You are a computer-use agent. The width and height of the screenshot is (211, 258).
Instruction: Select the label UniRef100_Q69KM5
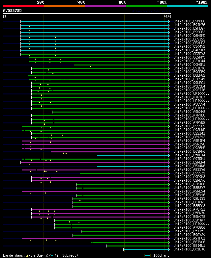[x=189, y=57]
